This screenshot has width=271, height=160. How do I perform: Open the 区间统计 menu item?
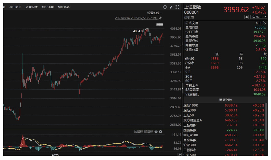point(31,7)
